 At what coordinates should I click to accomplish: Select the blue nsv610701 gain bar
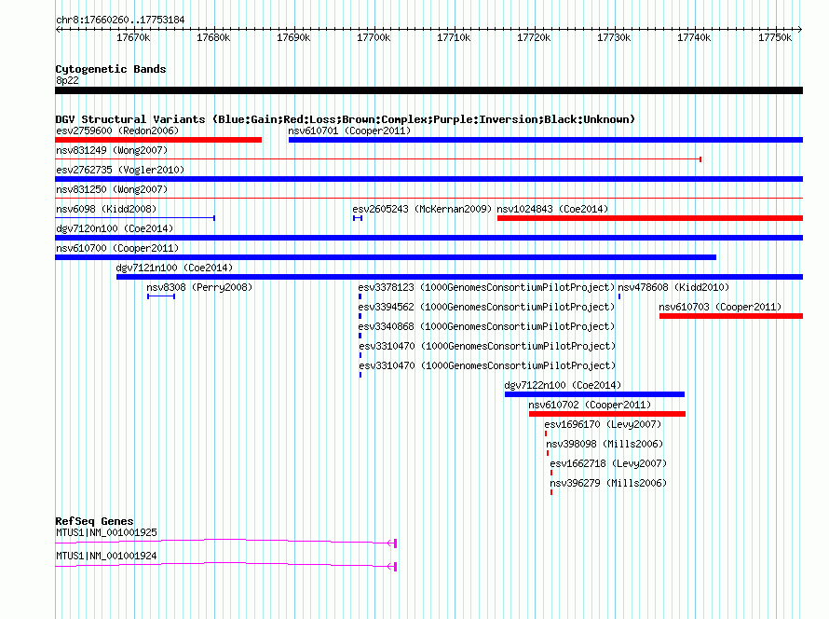pos(546,140)
